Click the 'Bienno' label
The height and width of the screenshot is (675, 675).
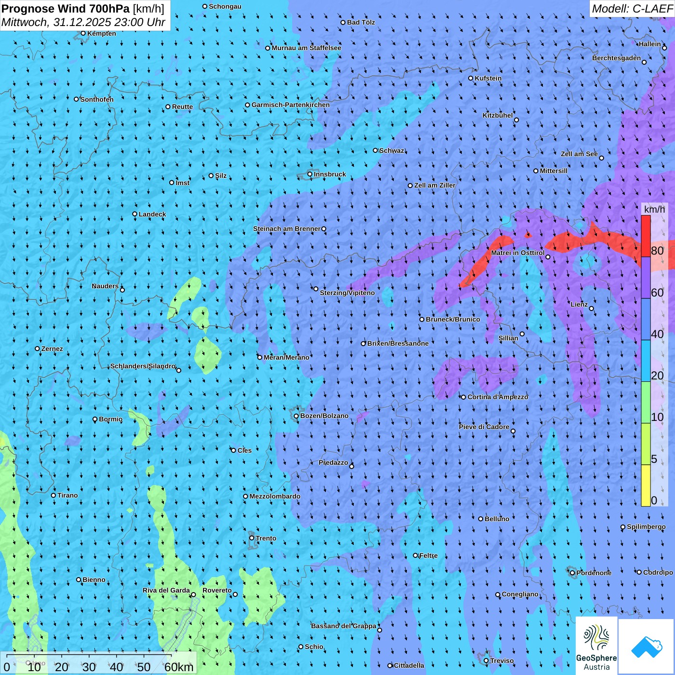94,580
